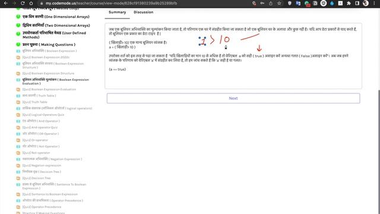Screen dimensions: 380x214
Task: Go back using browser back arrow
Action: (x=6, y=3)
